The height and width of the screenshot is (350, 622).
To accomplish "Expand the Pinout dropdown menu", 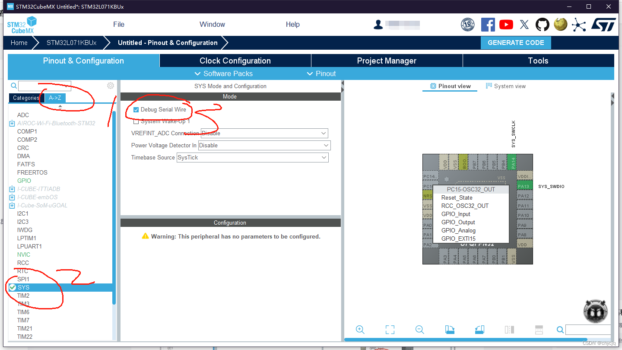I will [x=321, y=73].
